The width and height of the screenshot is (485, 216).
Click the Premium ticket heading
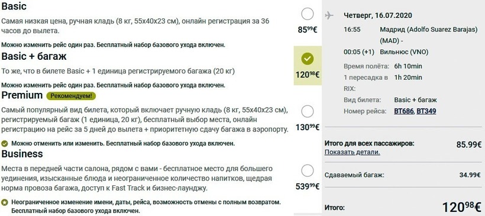pos(22,95)
